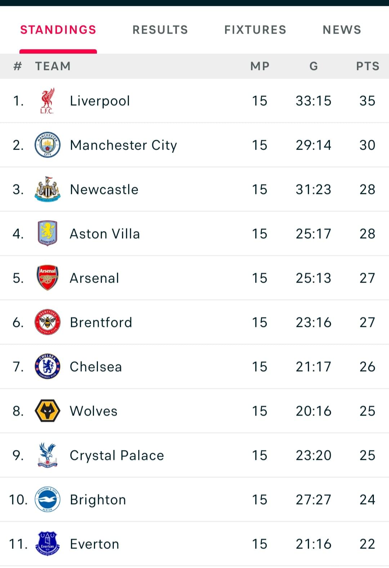Tap the Aston Villa crest
The width and height of the screenshot is (389, 568).
coord(48,234)
